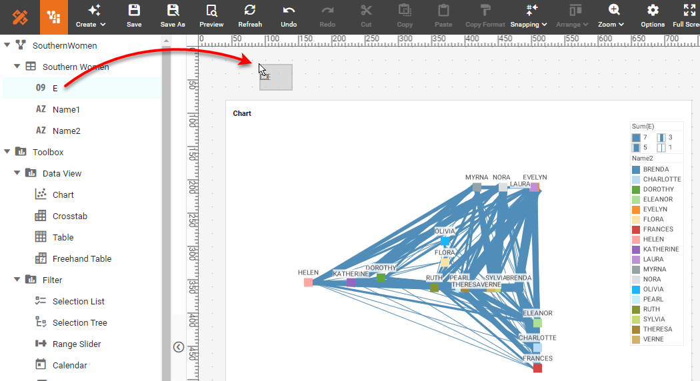Image resolution: width=700 pixels, height=381 pixels.
Task: Switch to Full Screen mode
Action: [x=687, y=17]
